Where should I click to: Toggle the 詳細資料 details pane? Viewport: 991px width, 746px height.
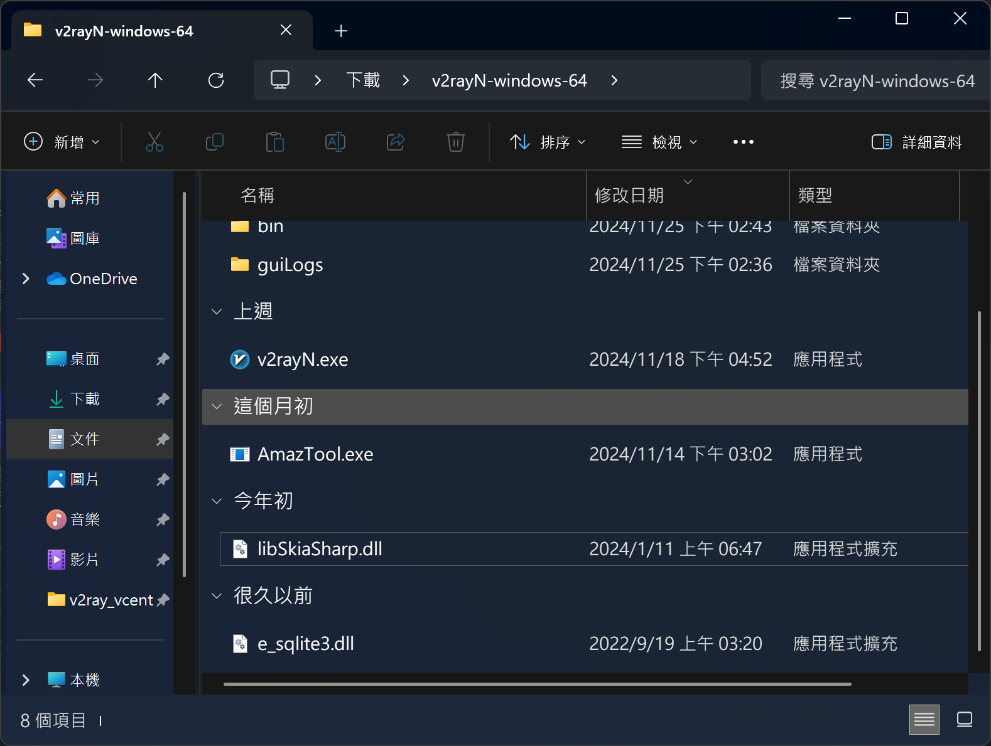917,142
